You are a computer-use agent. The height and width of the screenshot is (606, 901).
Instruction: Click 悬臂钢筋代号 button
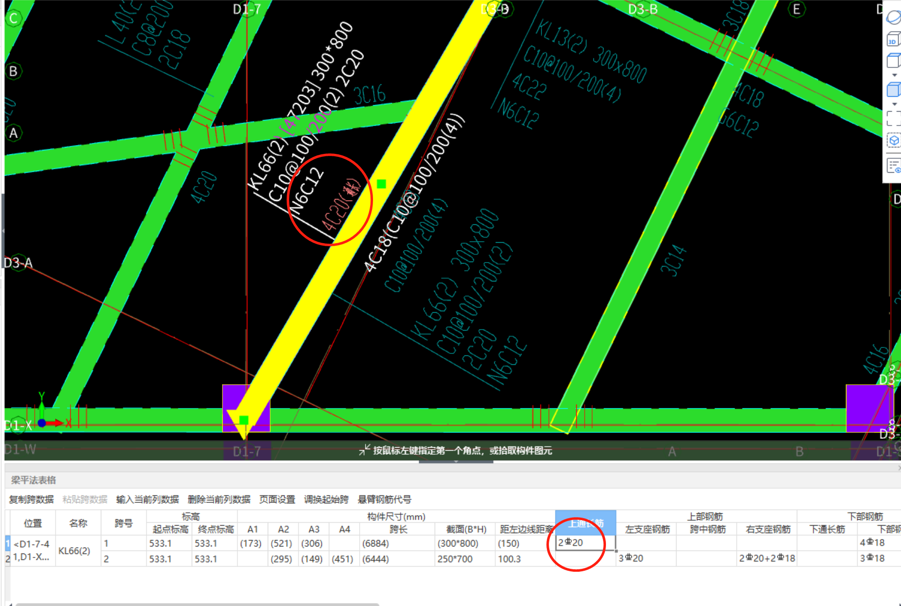tap(384, 499)
